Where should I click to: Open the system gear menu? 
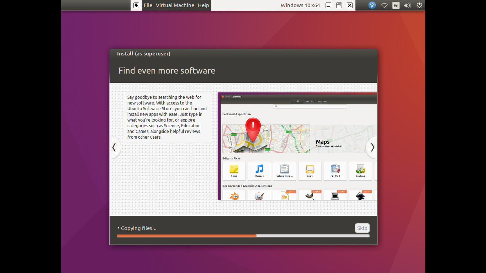pyautogui.click(x=419, y=5)
